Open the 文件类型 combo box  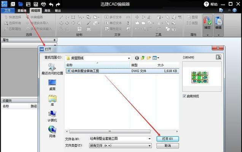tap(120, 146)
